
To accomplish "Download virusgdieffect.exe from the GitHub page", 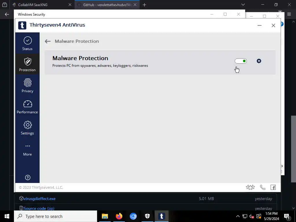I will [x=39, y=199].
